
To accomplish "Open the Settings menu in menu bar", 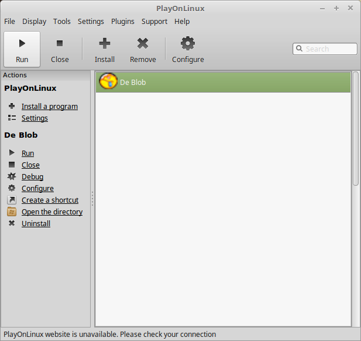I will click(91, 22).
